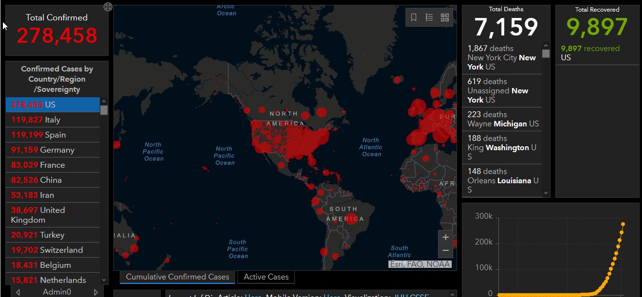Select Germany in country list

53,150
